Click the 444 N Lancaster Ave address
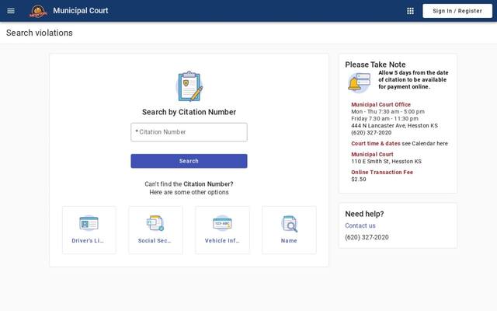 [x=394, y=126]
